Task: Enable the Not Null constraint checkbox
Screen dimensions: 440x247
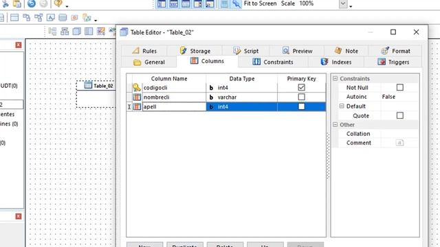Action: pos(400,87)
